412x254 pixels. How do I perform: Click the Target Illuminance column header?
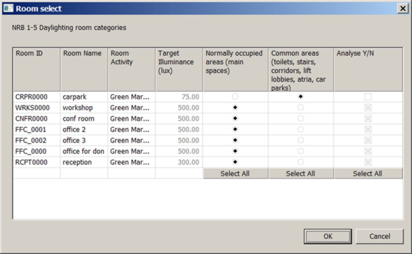pyautogui.click(x=179, y=69)
